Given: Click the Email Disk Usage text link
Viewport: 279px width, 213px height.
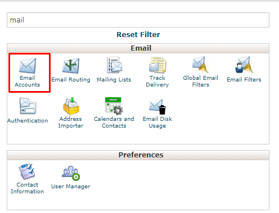Looking at the screenshot, I should point(157,122).
